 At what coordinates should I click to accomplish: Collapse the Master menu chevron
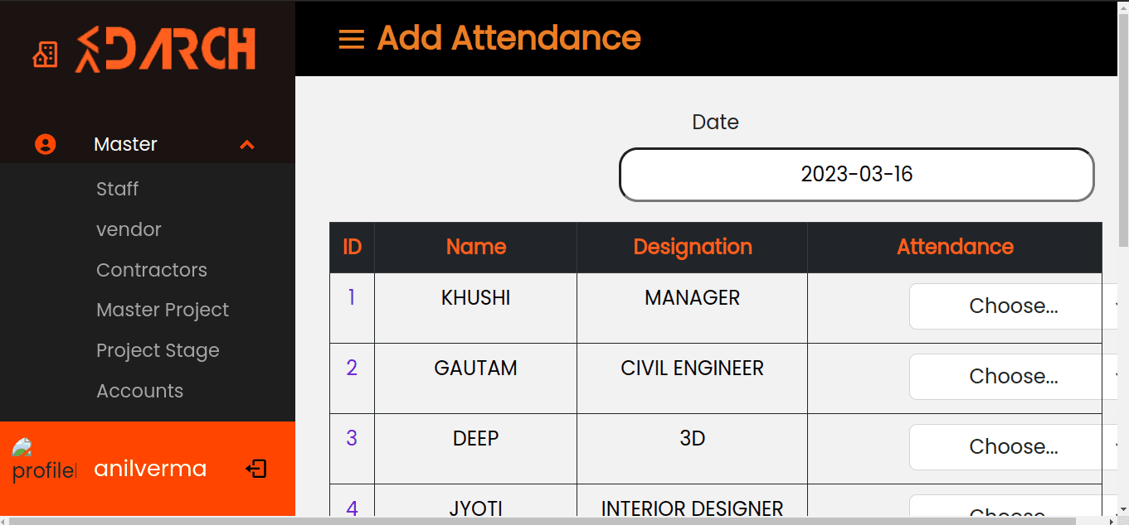(x=246, y=145)
